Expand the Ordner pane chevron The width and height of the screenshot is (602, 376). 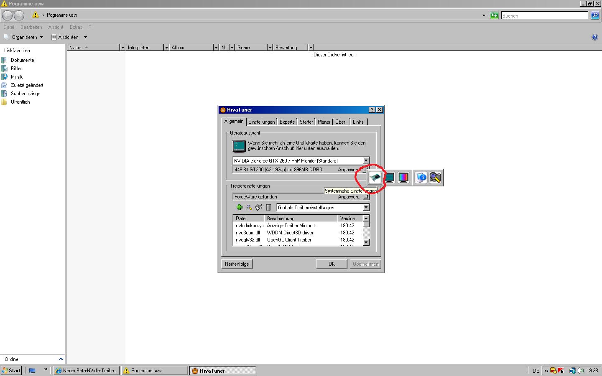(x=61, y=359)
